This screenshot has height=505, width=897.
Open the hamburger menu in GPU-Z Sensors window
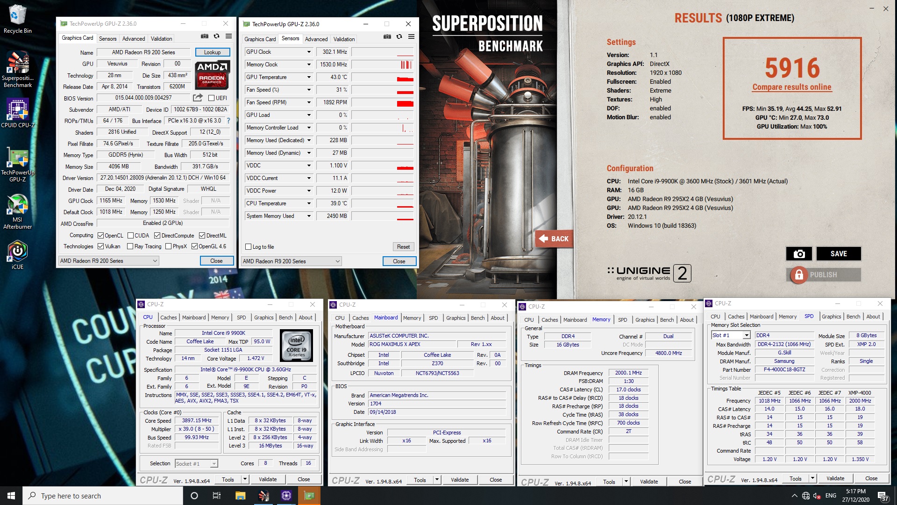click(411, 37)
